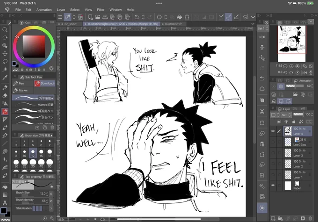This screenshot has height=222, width=318.
Task: Create a new raster layer icon
Action: tap(273, 218)
